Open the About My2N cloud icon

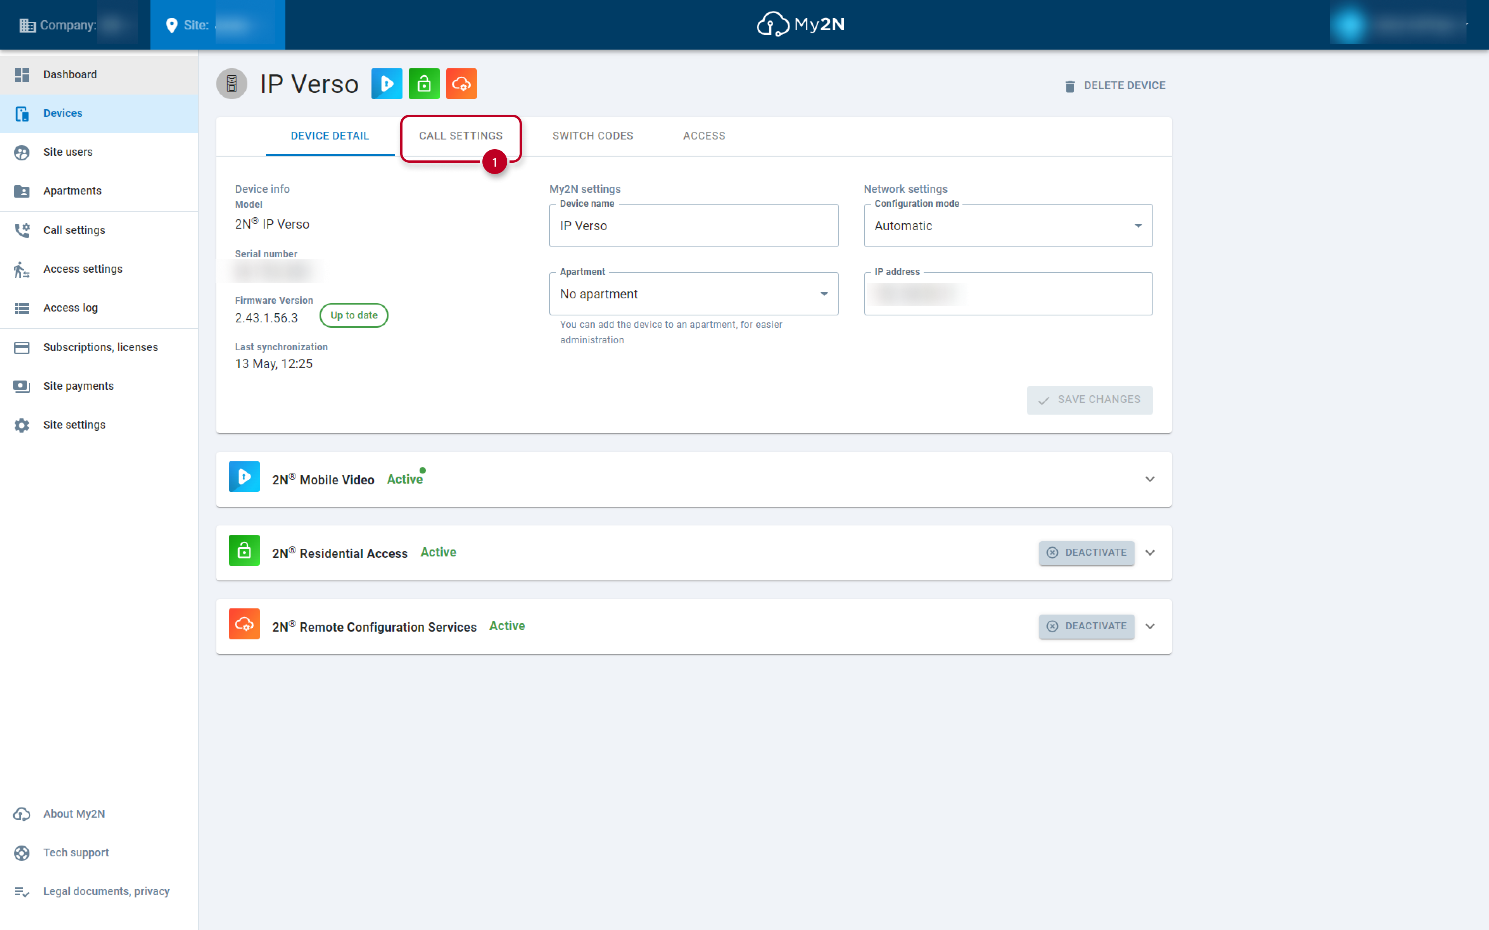coord(22,814)
